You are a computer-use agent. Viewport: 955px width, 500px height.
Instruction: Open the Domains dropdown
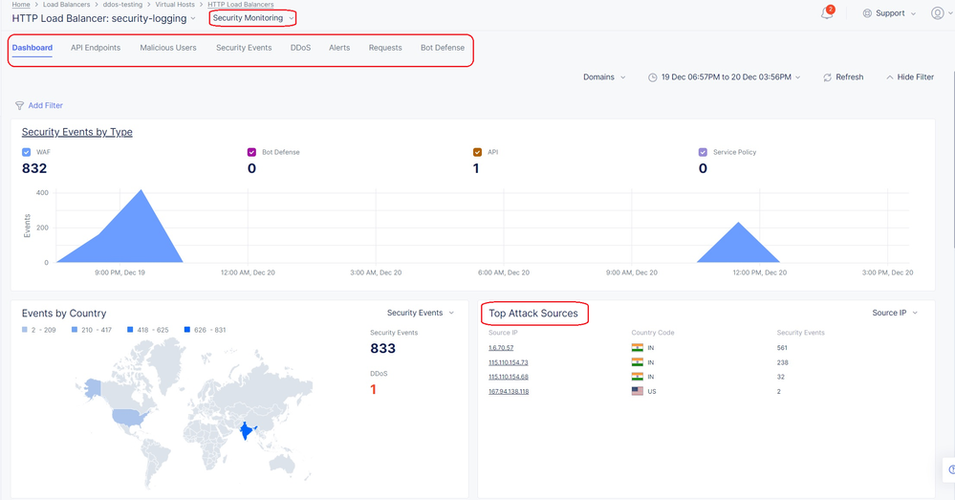click(x=604, y=77)
